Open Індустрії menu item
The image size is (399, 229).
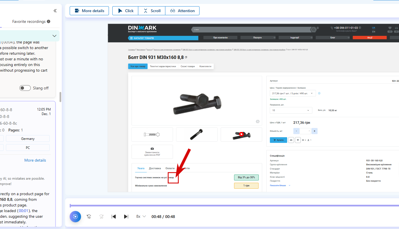[295, 38]
